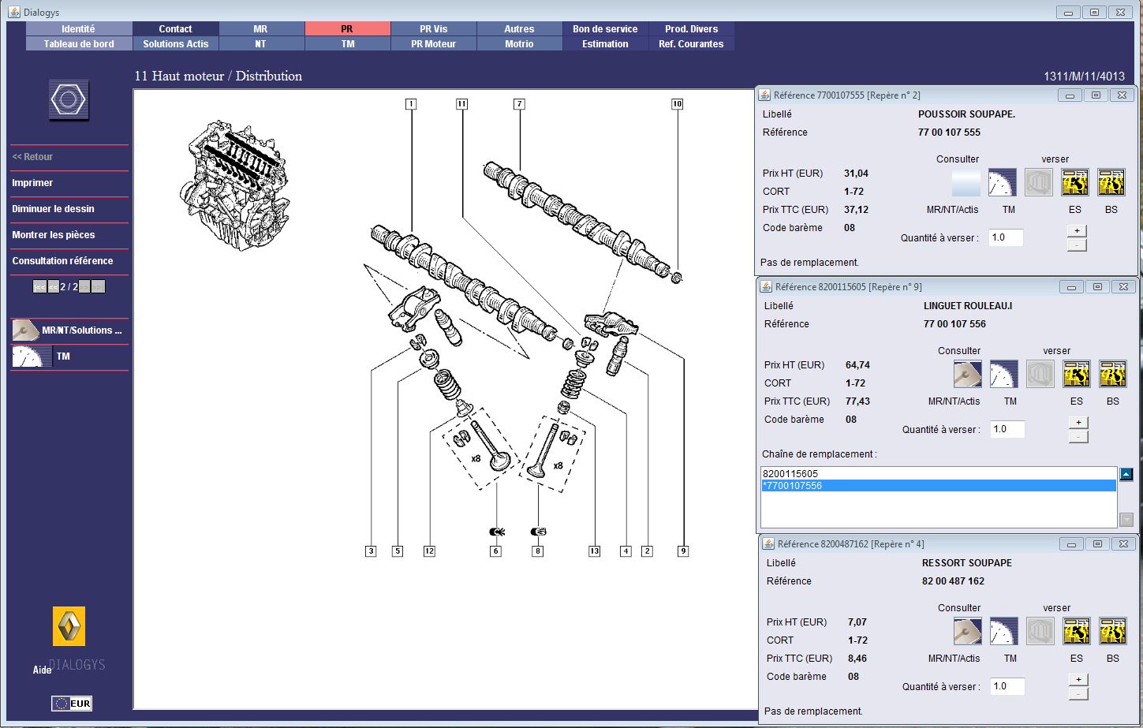Click the EUR currency flag button
The height and width of the screenshot is (728, 1143).
tap(72, 704)
